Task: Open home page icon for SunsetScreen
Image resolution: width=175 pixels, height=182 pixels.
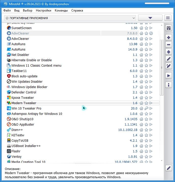Action: [x=141, y=28]
